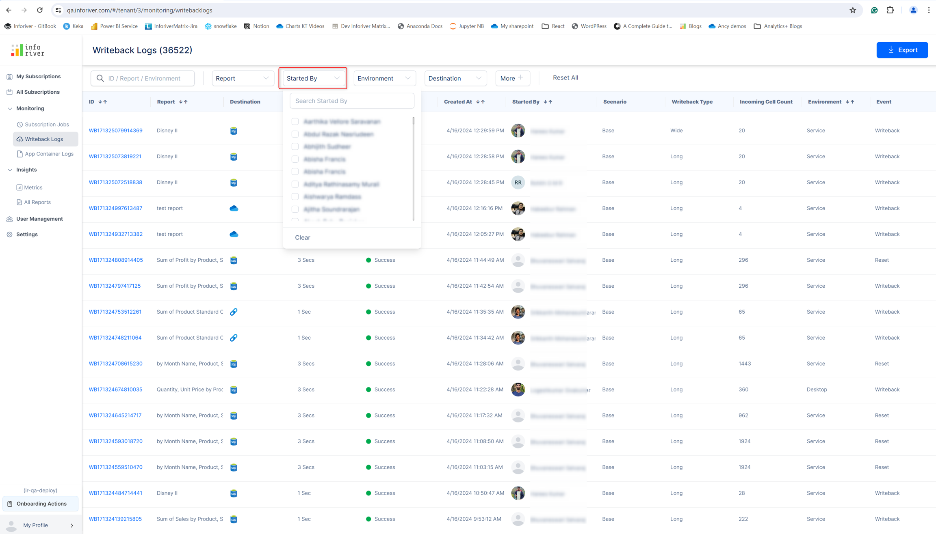Tick the Abhijith Sudheer checkbox
Screen dimensions: 936x534
point(295,146)
